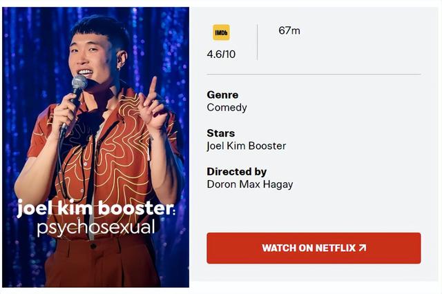This screenshot has width=442, height=294.
Task: Open director Doron Max Hagay's name
Action: [x=250, y=184]
